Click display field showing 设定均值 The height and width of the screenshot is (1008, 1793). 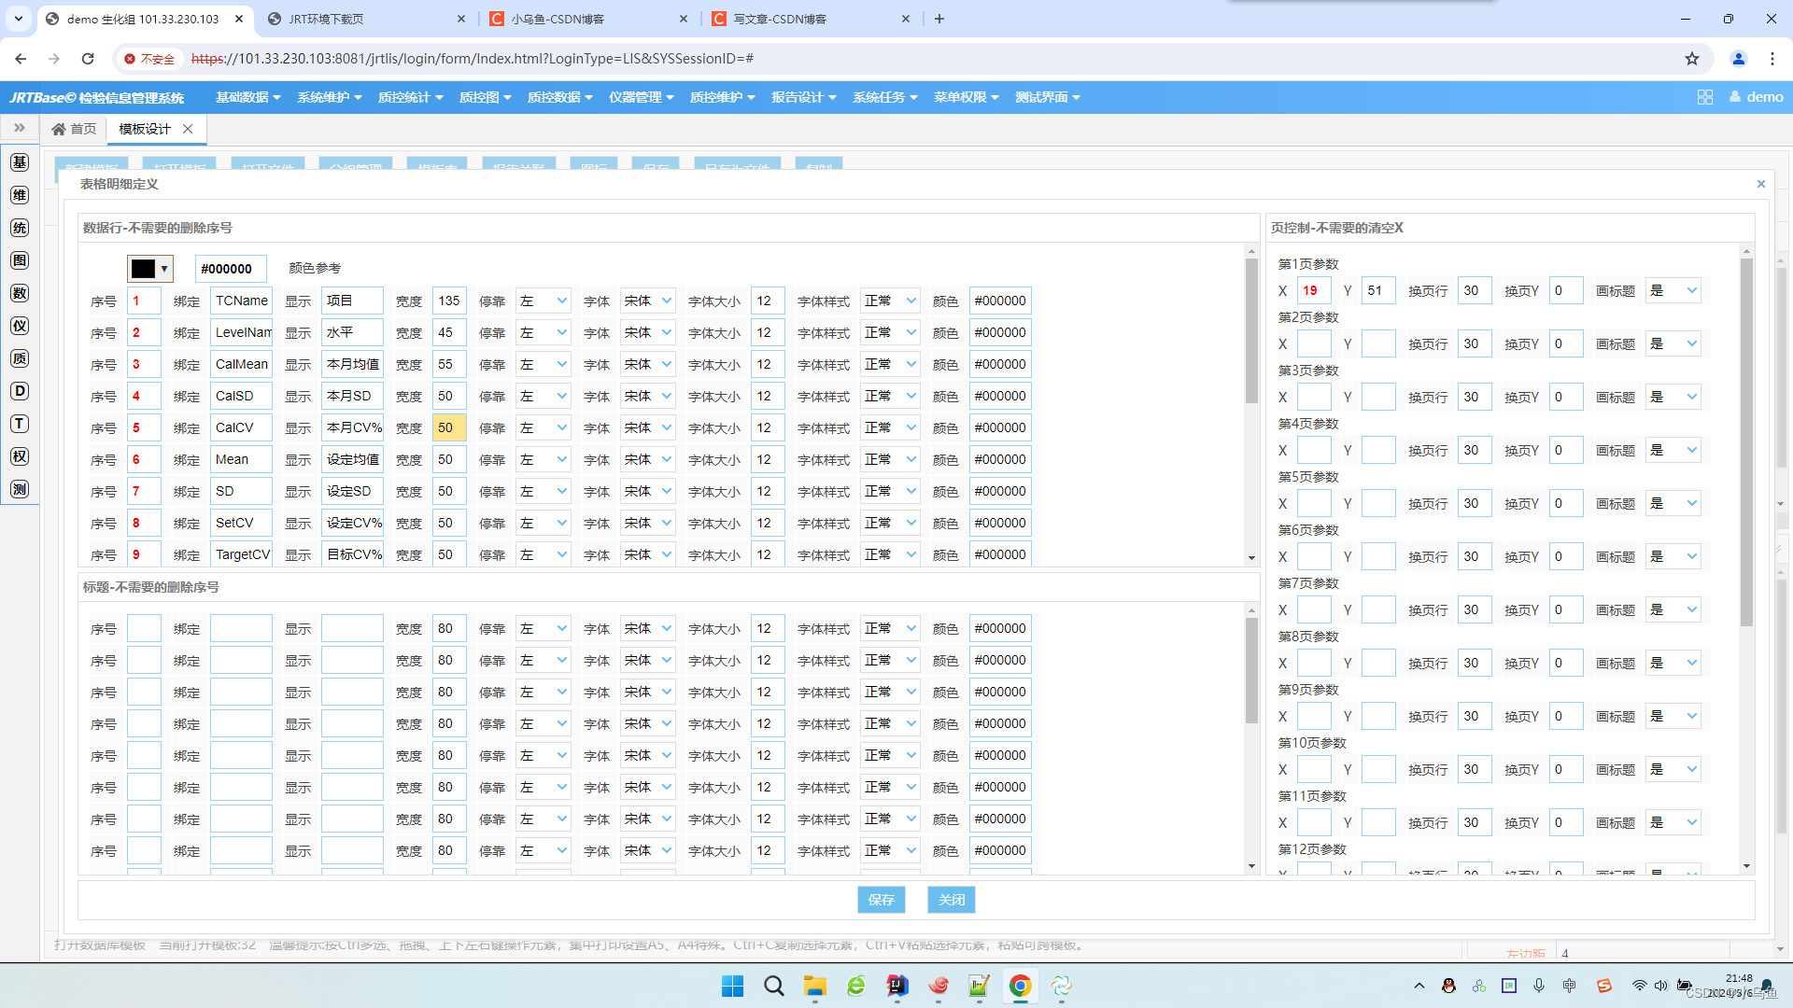click(352, 459)
